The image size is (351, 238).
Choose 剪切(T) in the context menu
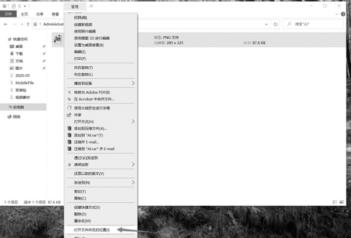(x=101, y=192)
